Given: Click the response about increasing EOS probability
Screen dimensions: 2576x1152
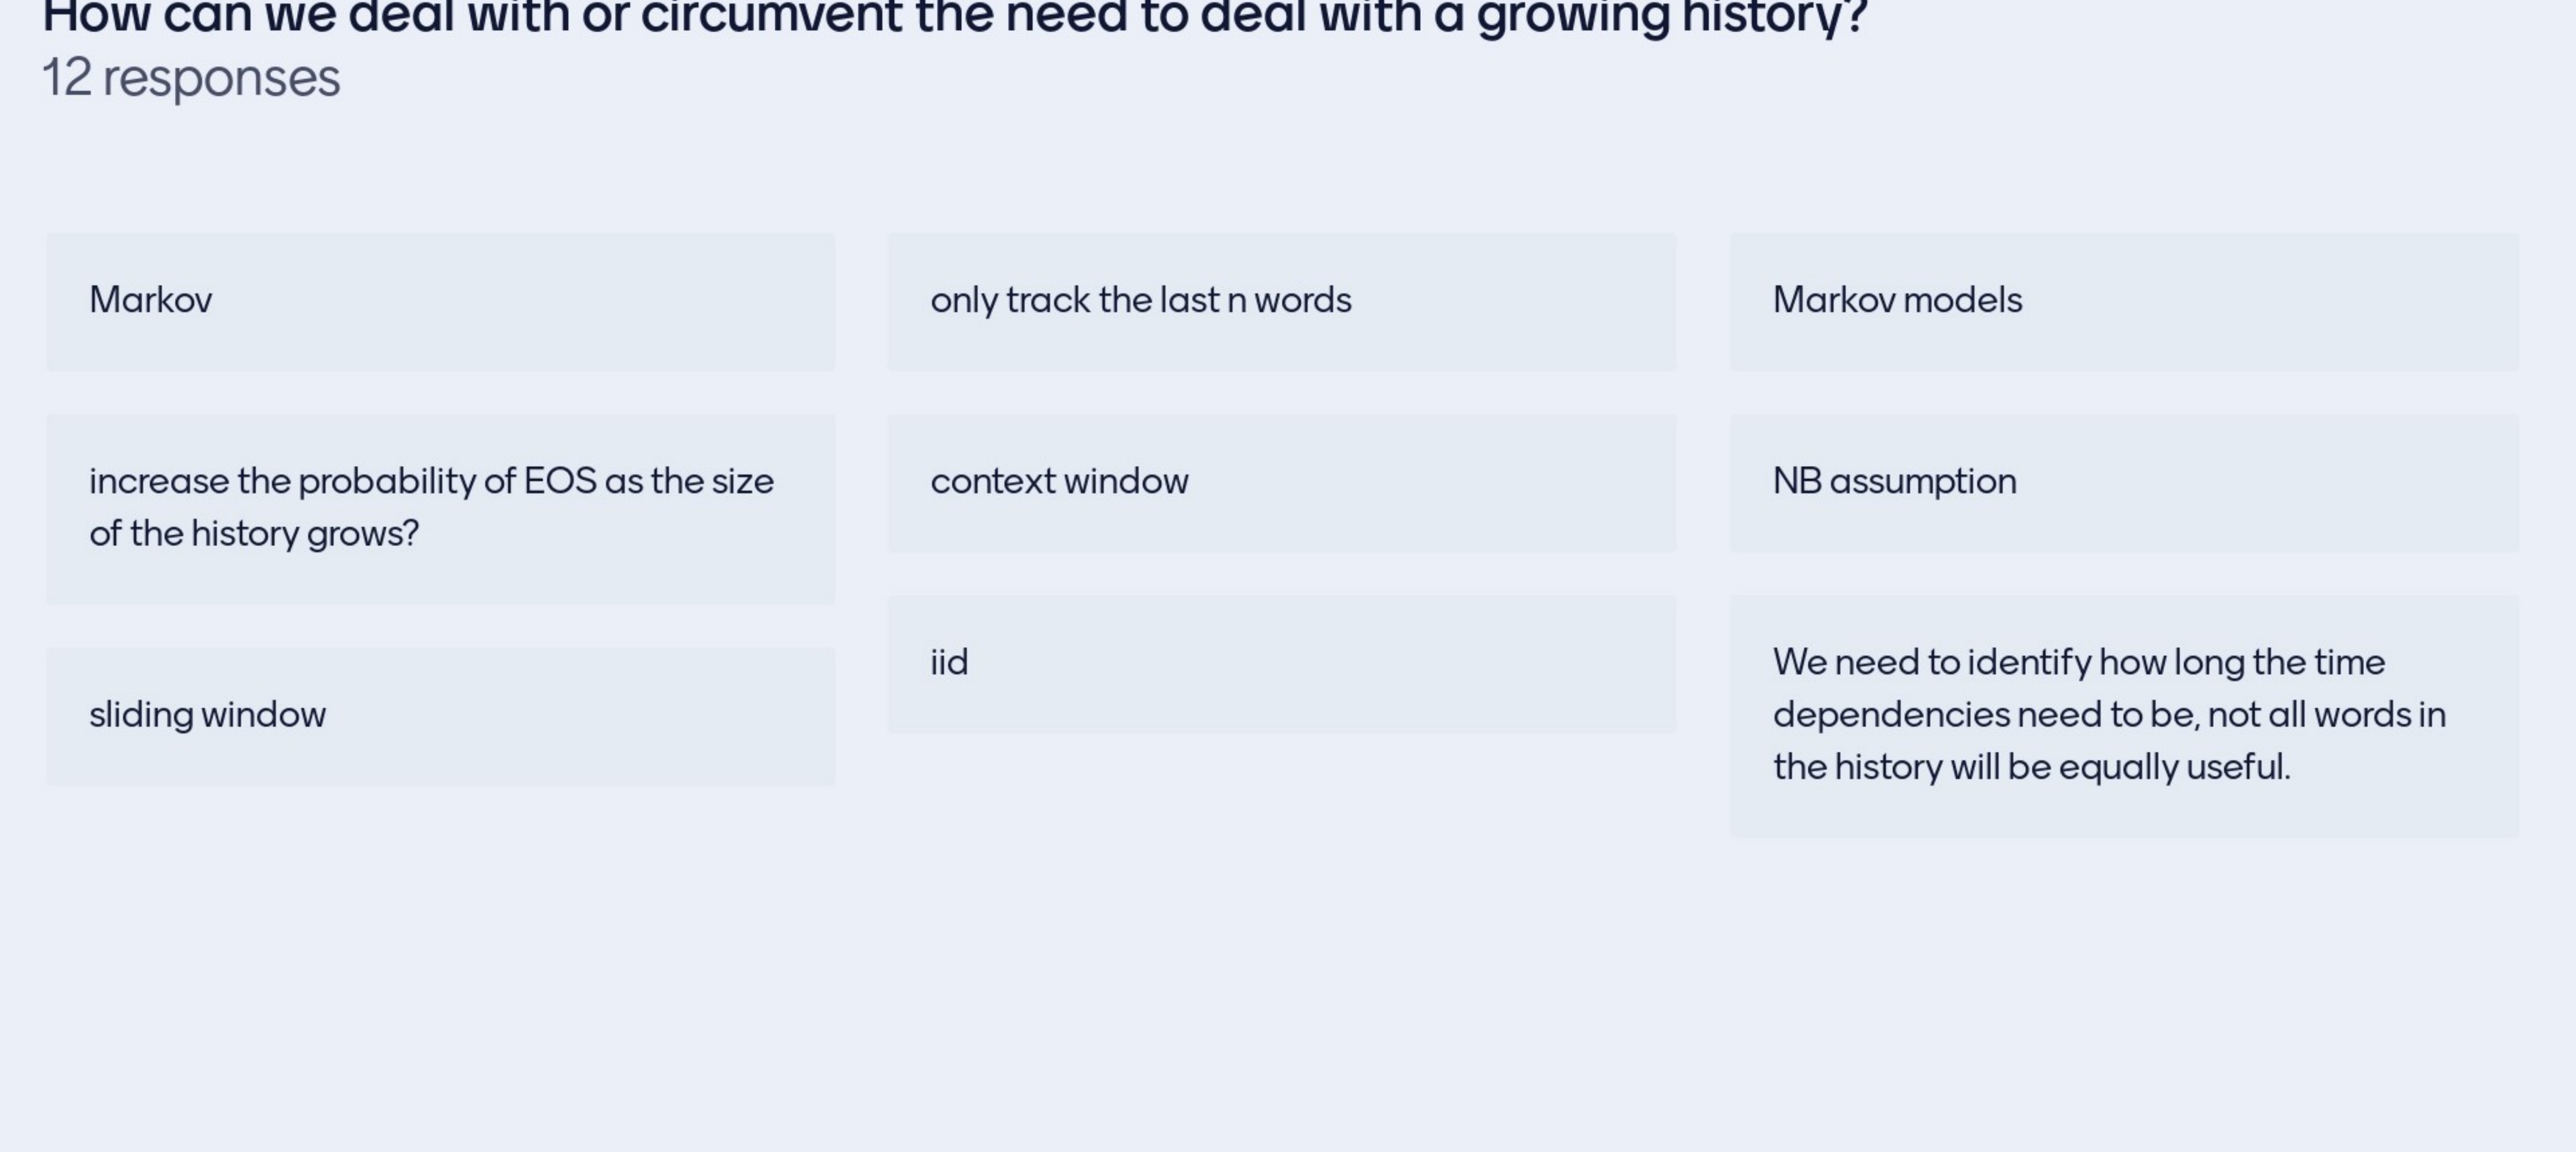Looking at the screenshot, I should pos(440,508).
